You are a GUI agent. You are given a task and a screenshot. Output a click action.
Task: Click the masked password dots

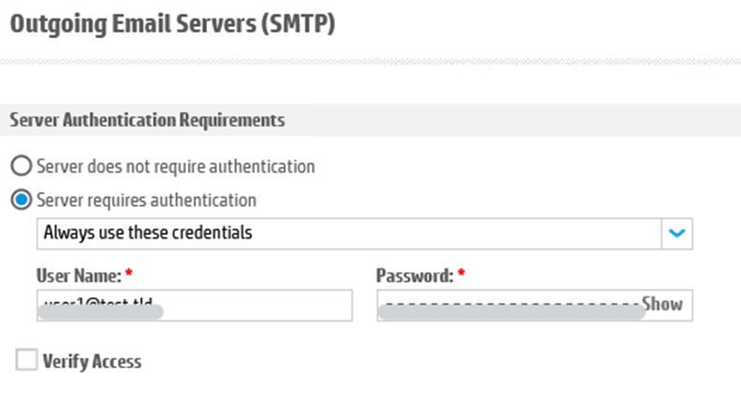(511, 307)
